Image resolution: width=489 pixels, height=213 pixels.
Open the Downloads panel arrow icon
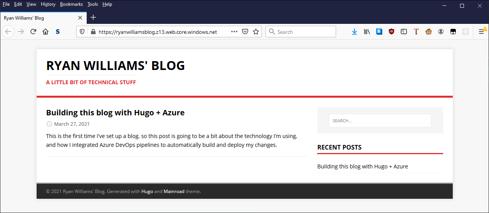pyautogui.click(x=355, y=32)
